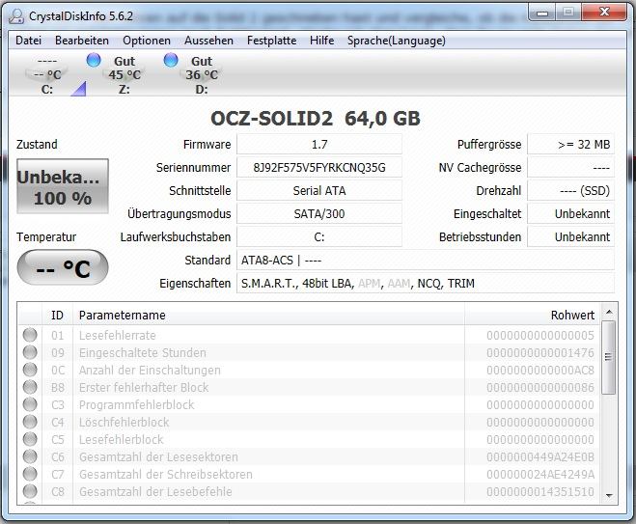Open the Datei menu
The height and width of the screenshot is (524, 636).
click(x=28, y=41)
